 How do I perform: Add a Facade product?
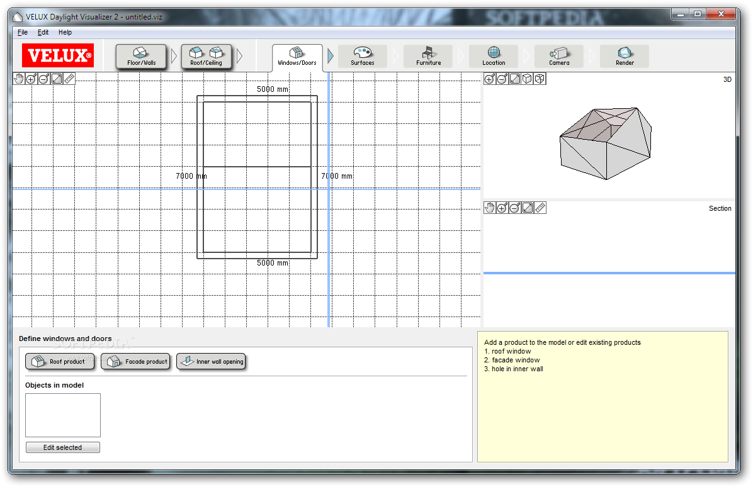(x=136, y=361)
